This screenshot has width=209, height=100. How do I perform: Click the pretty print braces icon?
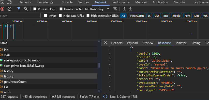click(105, 96)
